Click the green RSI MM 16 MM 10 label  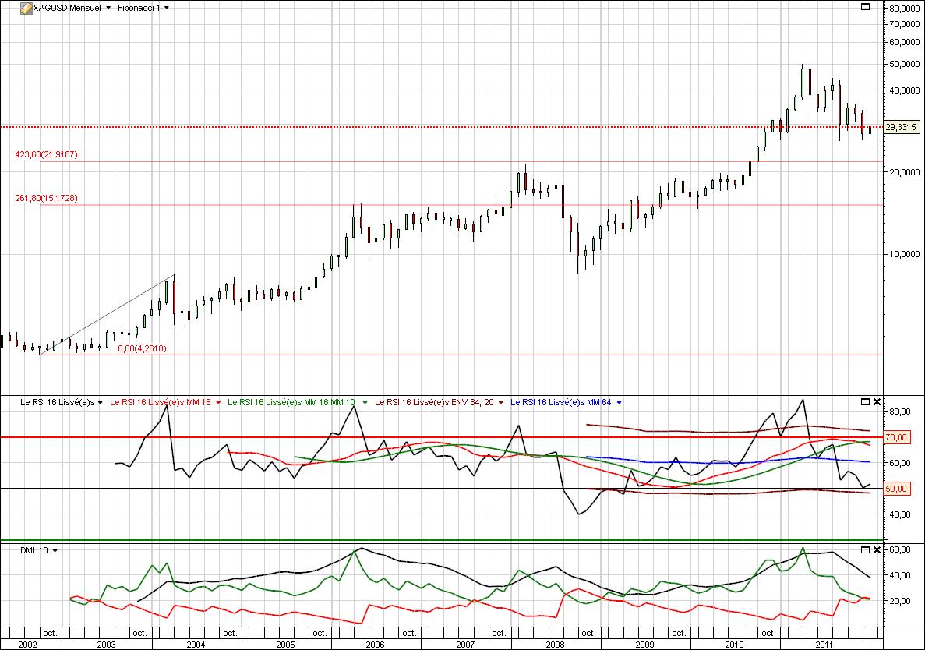pyautogui.click(x=291, y=403)
